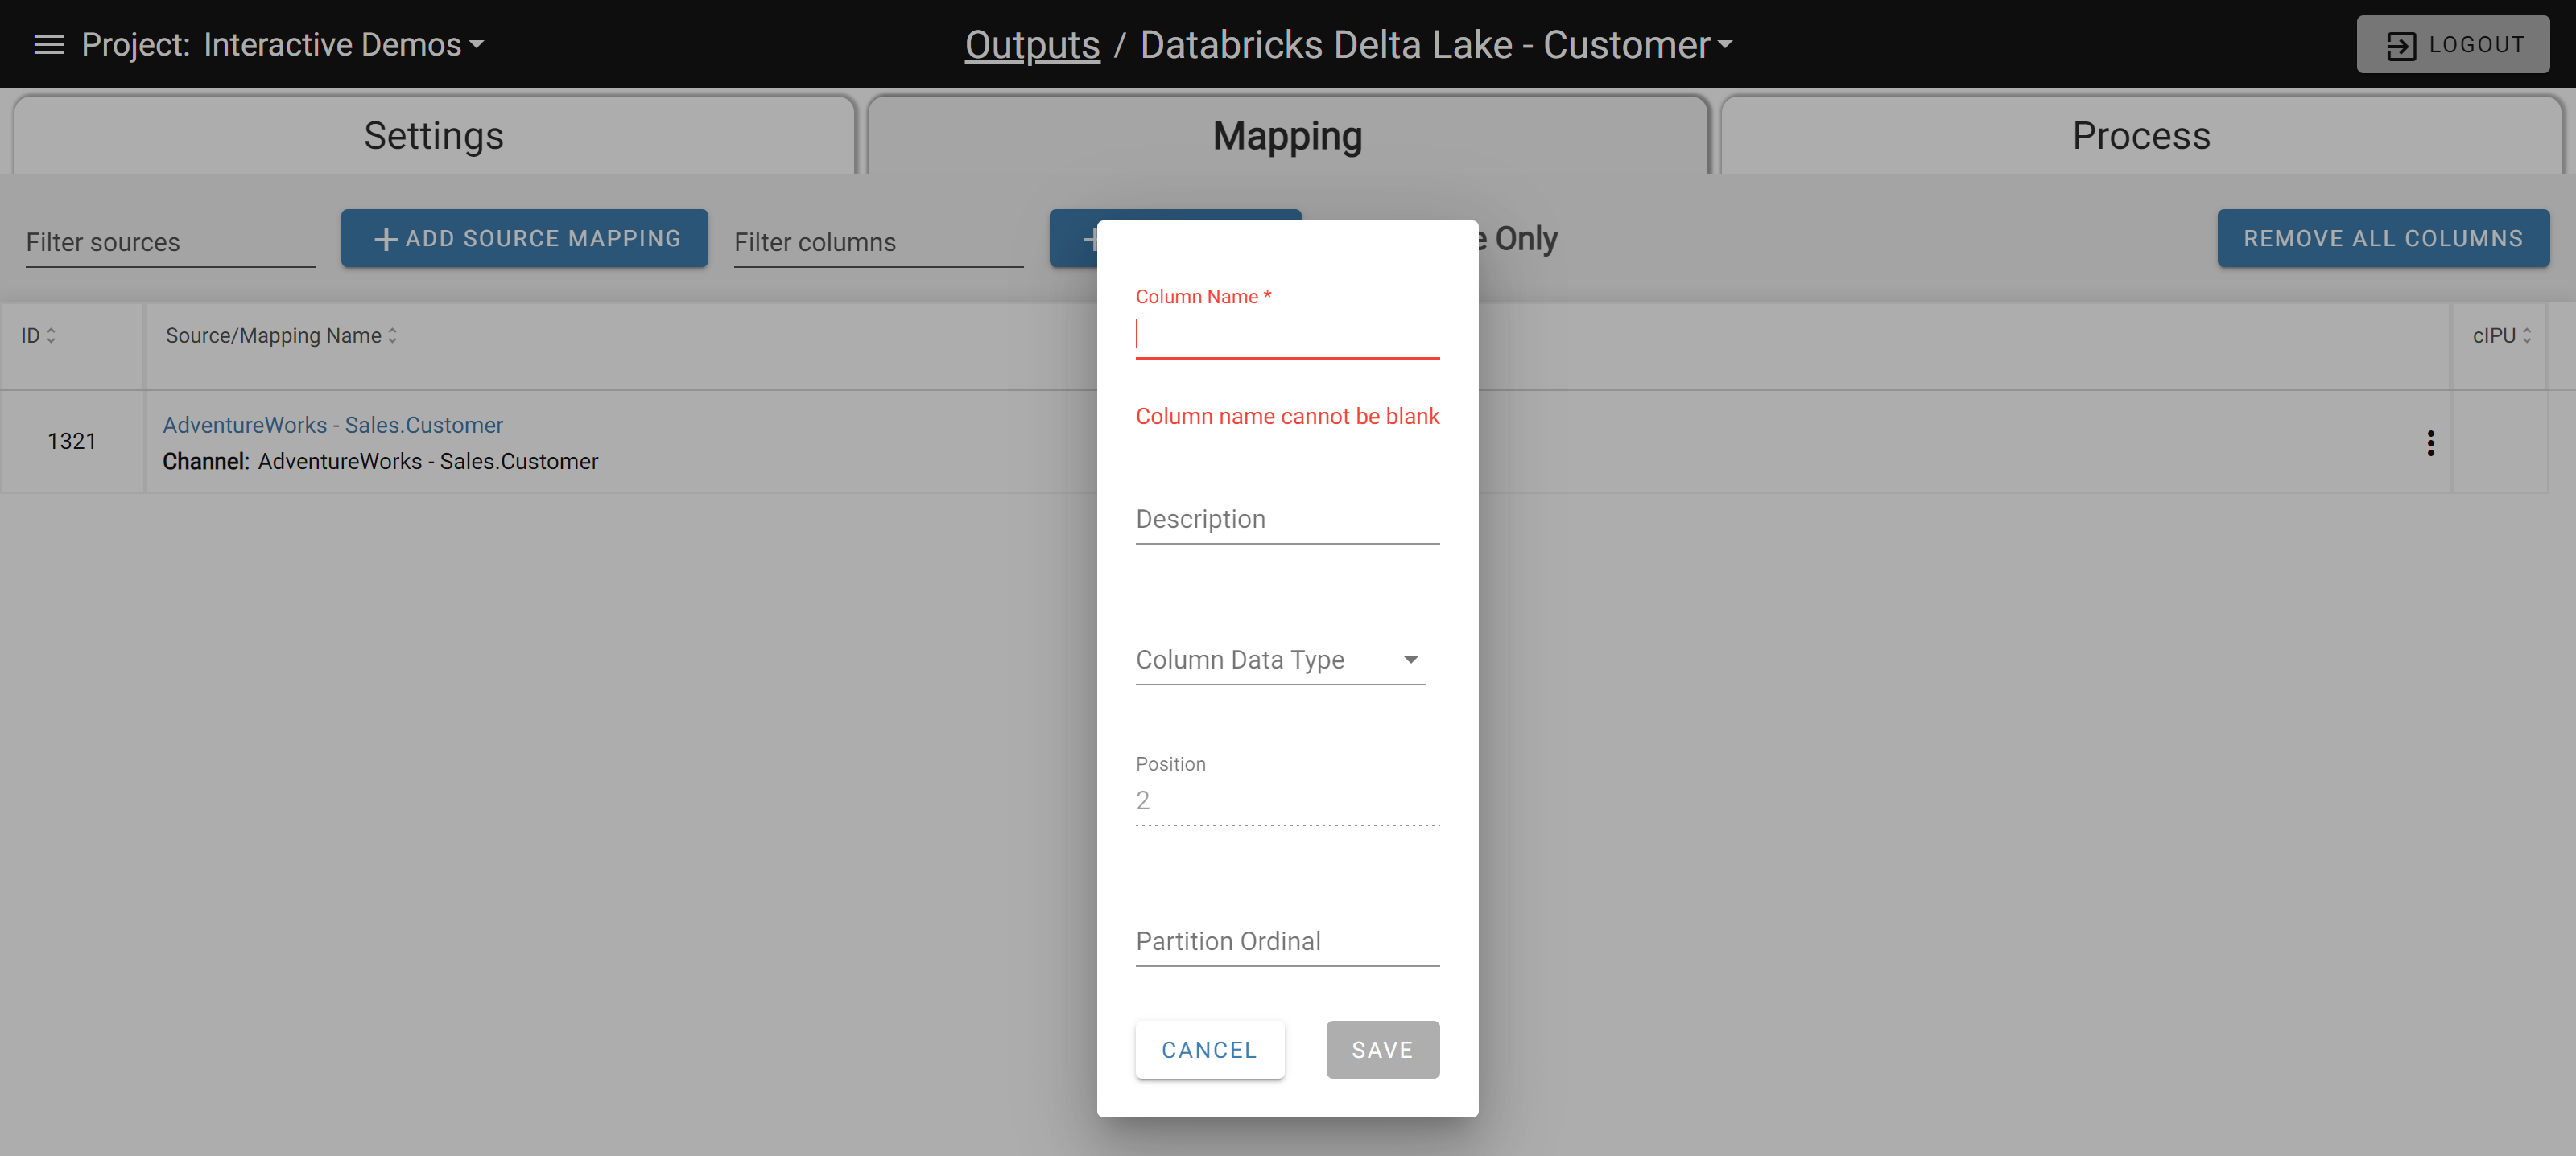This screenshot has width=2576, height=1156.
Task: Click the Column Name input field
Action: pyautogui.click(x=1287, y=335)
